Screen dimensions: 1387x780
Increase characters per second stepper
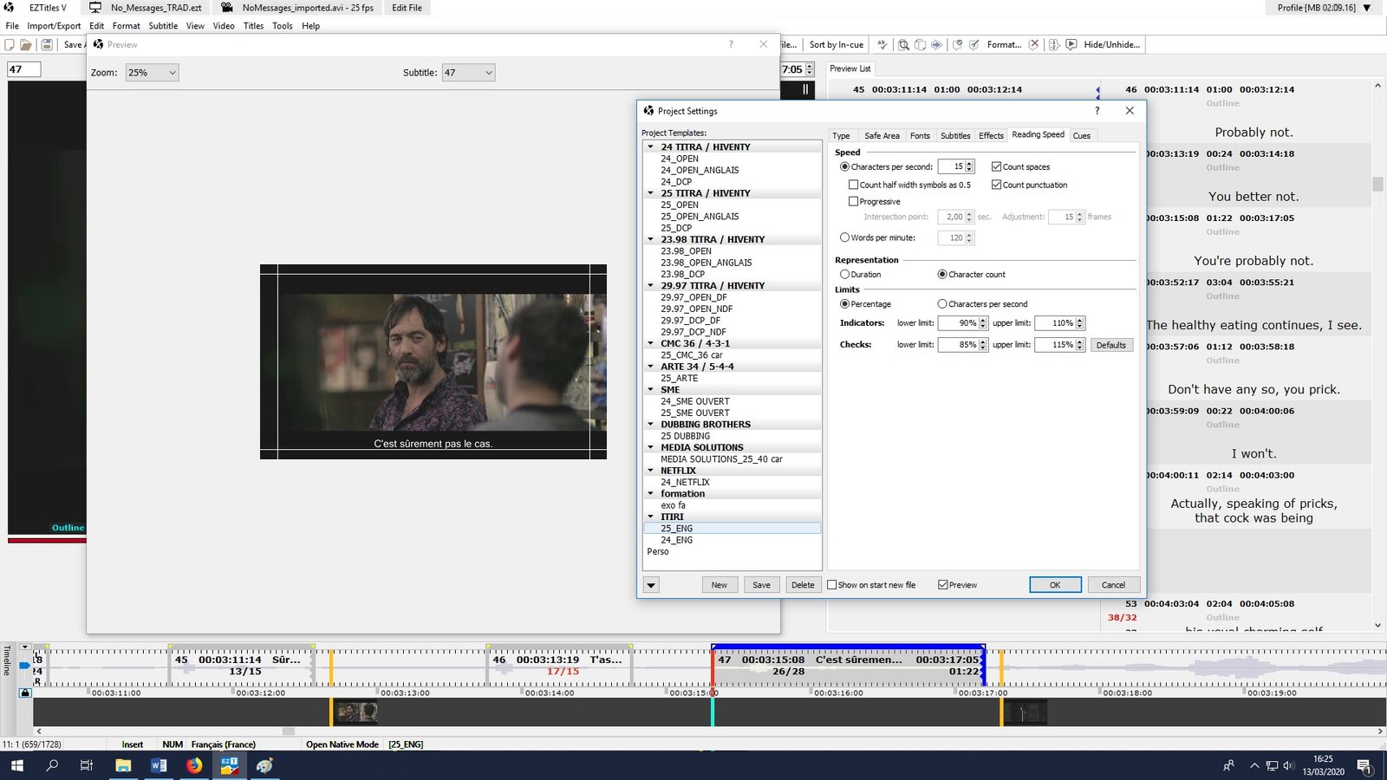pos(969,164)
